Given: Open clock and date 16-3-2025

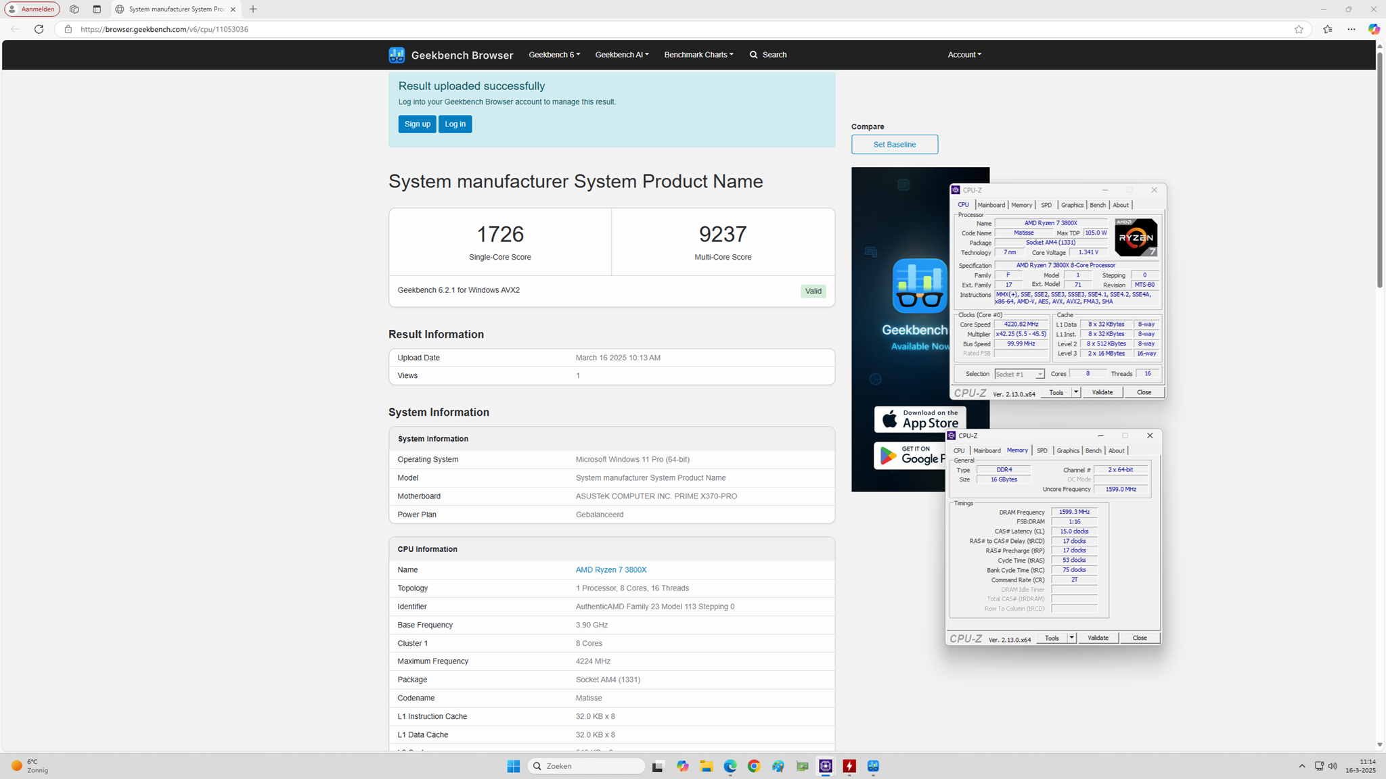Looking at the screenshot, I should pos(1360,766).
